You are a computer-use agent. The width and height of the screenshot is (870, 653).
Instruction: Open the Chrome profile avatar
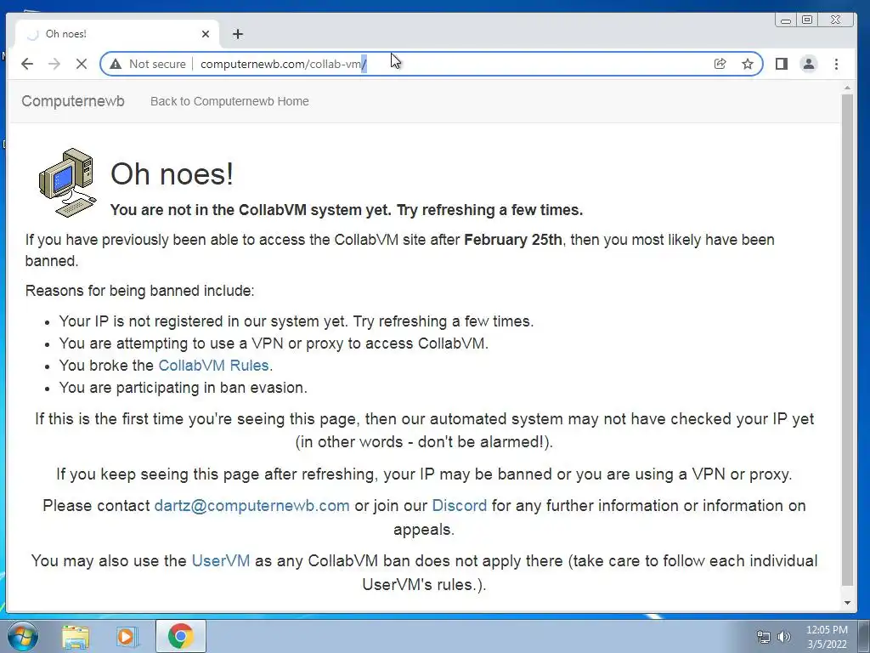(x=809, y=64)
